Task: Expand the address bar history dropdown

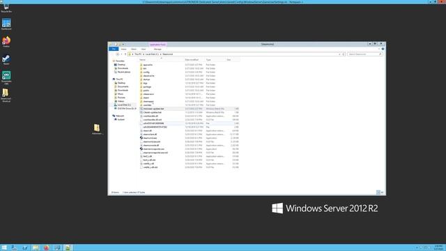Action: tap(339, 54)
